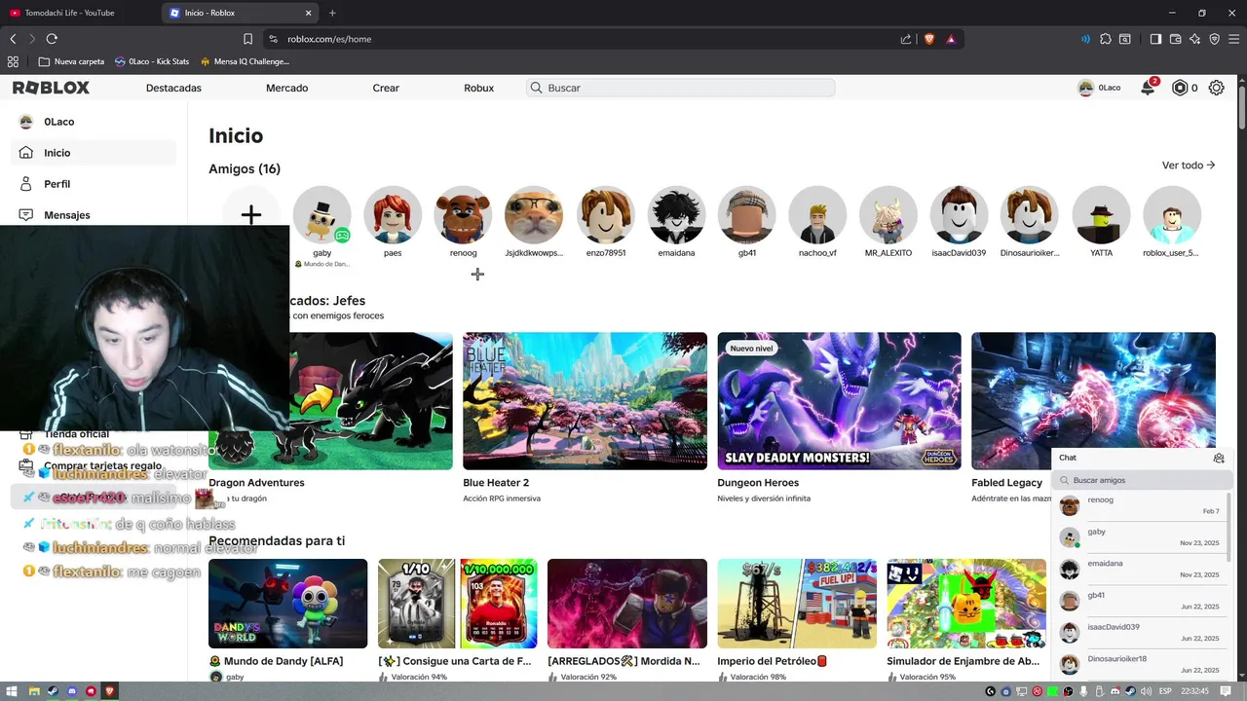
Task: Click the 0Laco sidebar profile
Action: (94, 122)
